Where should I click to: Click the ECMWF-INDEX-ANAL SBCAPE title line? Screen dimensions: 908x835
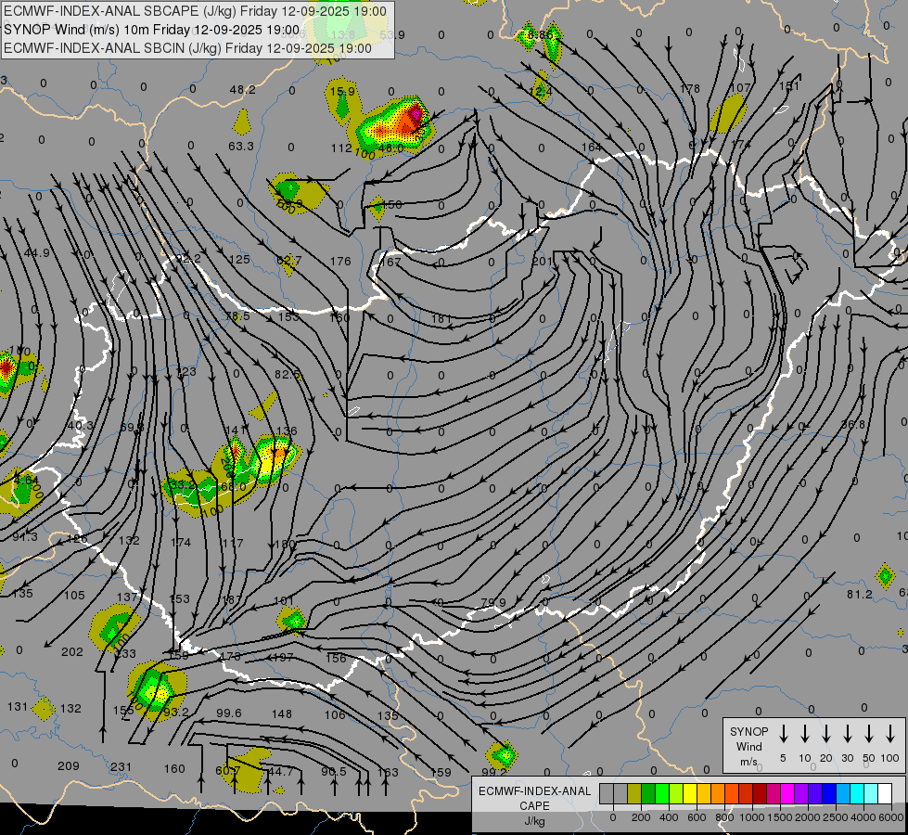[195, 11]
